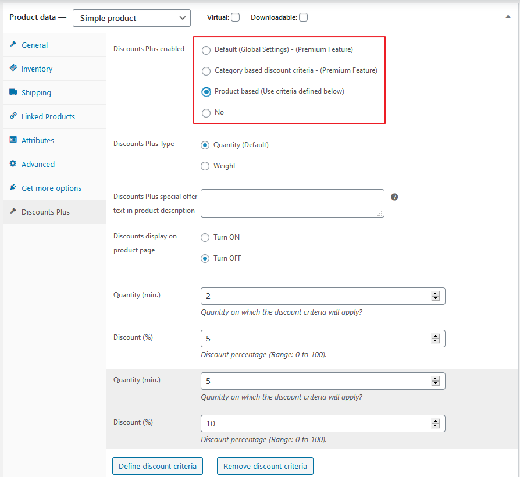The image size is (520, 477).
Task: Open the General tab
Action: click(55, 45)
